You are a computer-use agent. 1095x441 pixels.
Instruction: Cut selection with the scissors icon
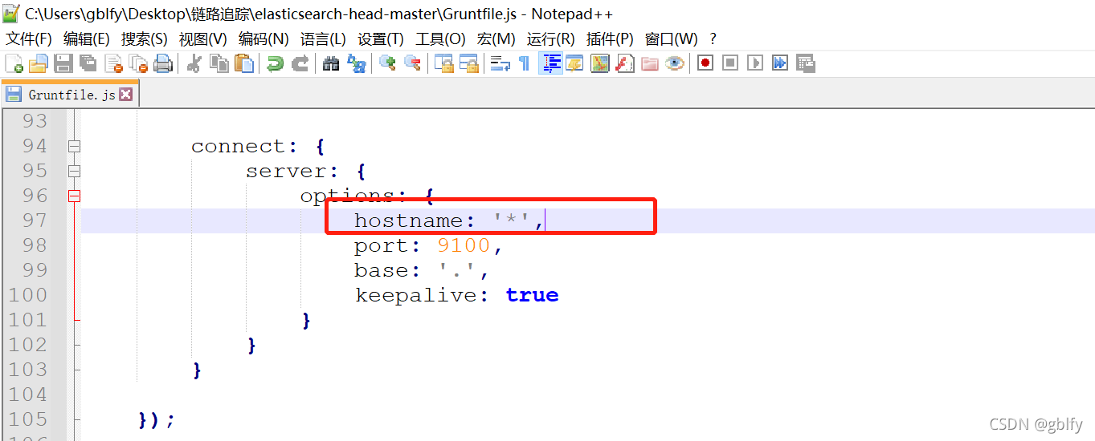(x=194, y=63)
